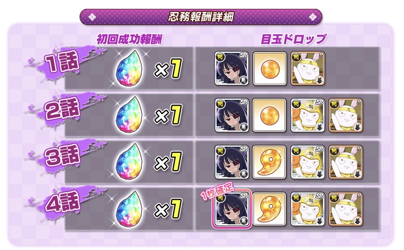Click the orange orb item in 2話 row
This screenshot has height=250, width=404.
click(270, 115)
